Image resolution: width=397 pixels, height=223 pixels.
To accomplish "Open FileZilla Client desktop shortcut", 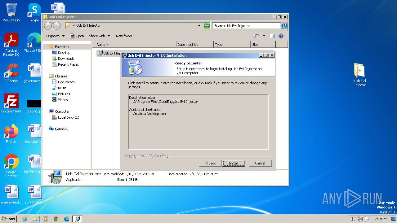I will tap(11, 103).
